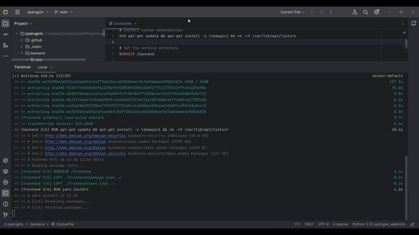Select the Terminal panel title
Viewport: 419px width, 235px height.
[22, 67]
